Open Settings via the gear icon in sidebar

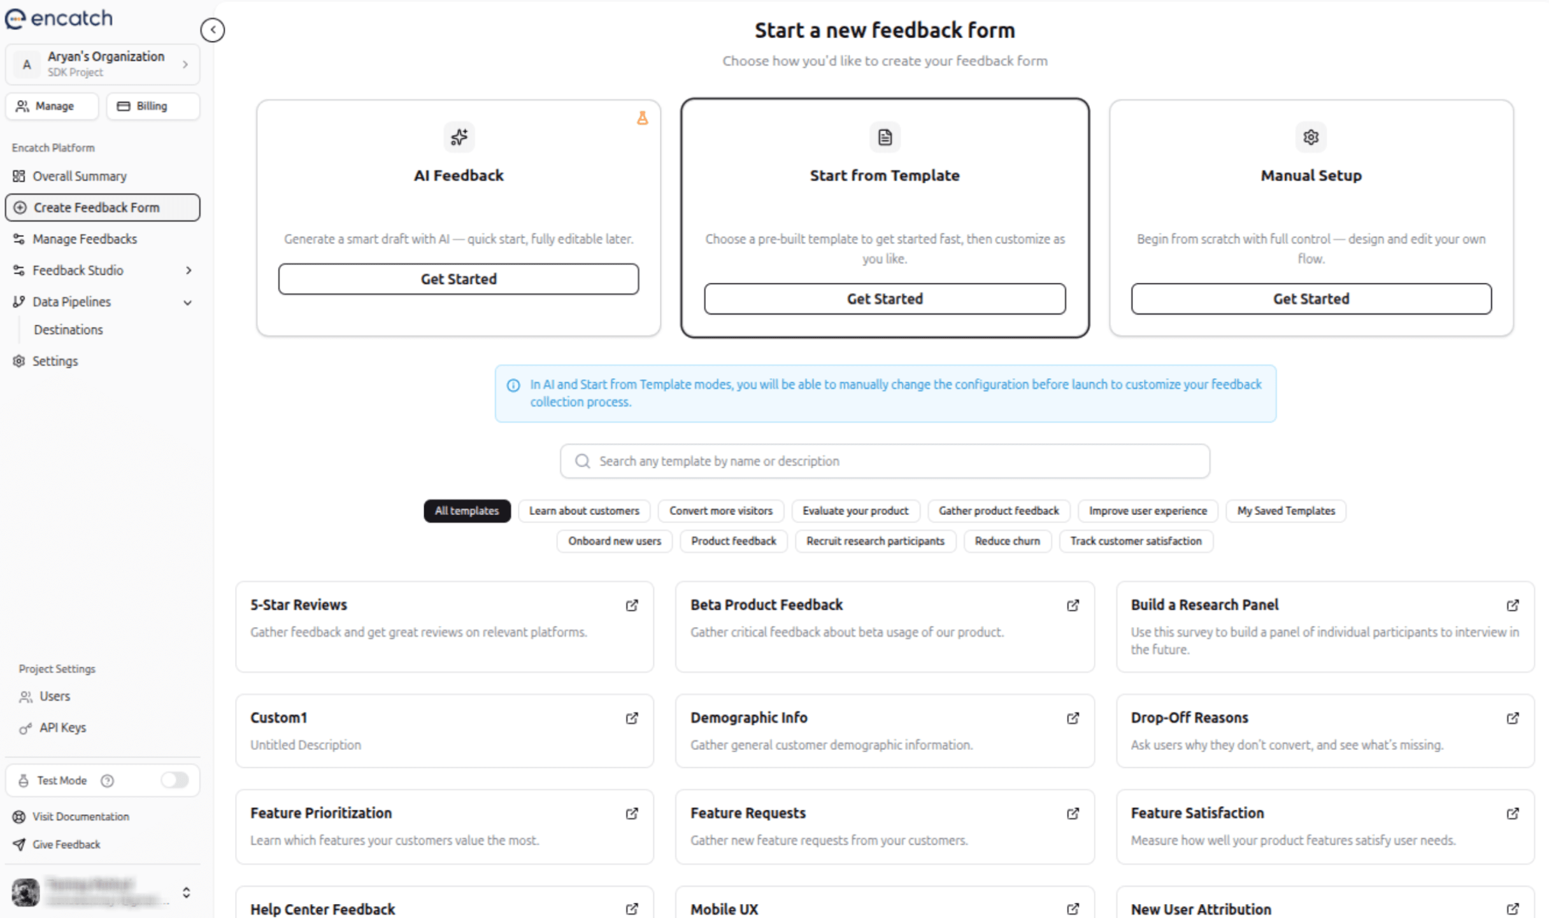(x=19, y=361)
